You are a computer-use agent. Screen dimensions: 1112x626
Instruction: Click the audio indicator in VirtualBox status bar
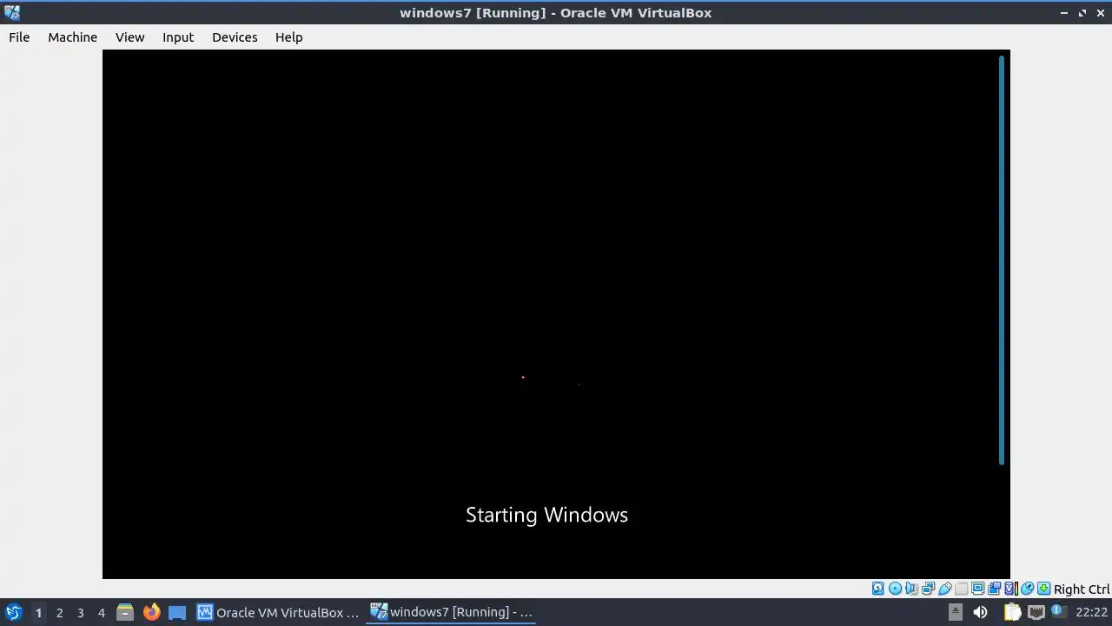[911, 589]
